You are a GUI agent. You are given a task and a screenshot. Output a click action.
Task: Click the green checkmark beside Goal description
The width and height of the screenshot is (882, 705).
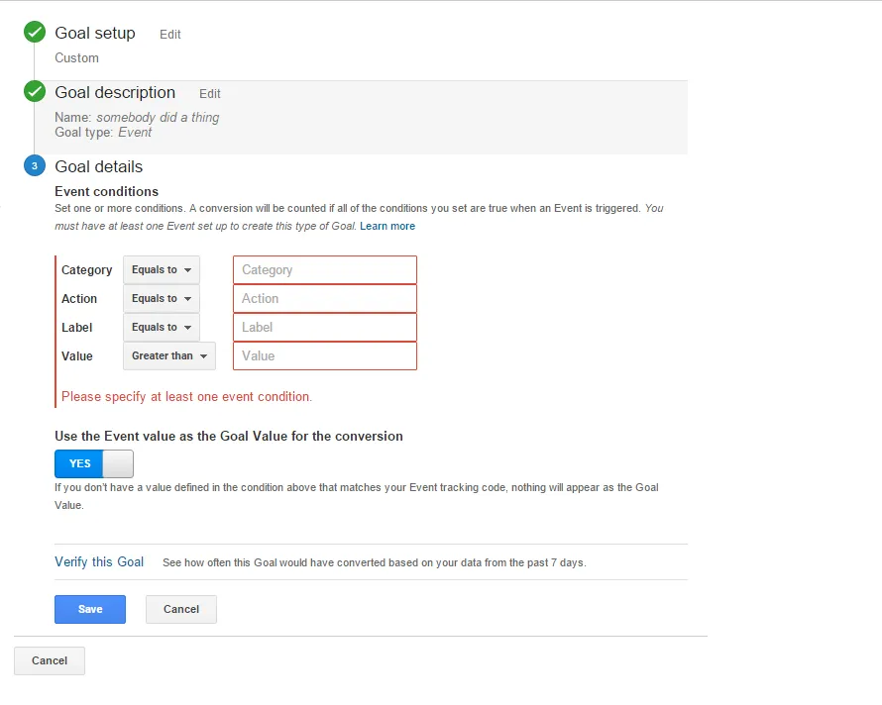(x=35, y=92)
